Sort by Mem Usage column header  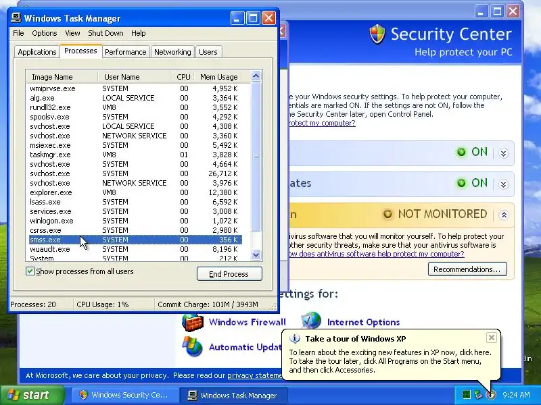(218, 77)
